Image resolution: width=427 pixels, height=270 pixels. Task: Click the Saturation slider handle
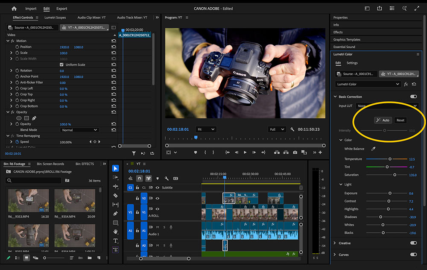pos(395,175)
